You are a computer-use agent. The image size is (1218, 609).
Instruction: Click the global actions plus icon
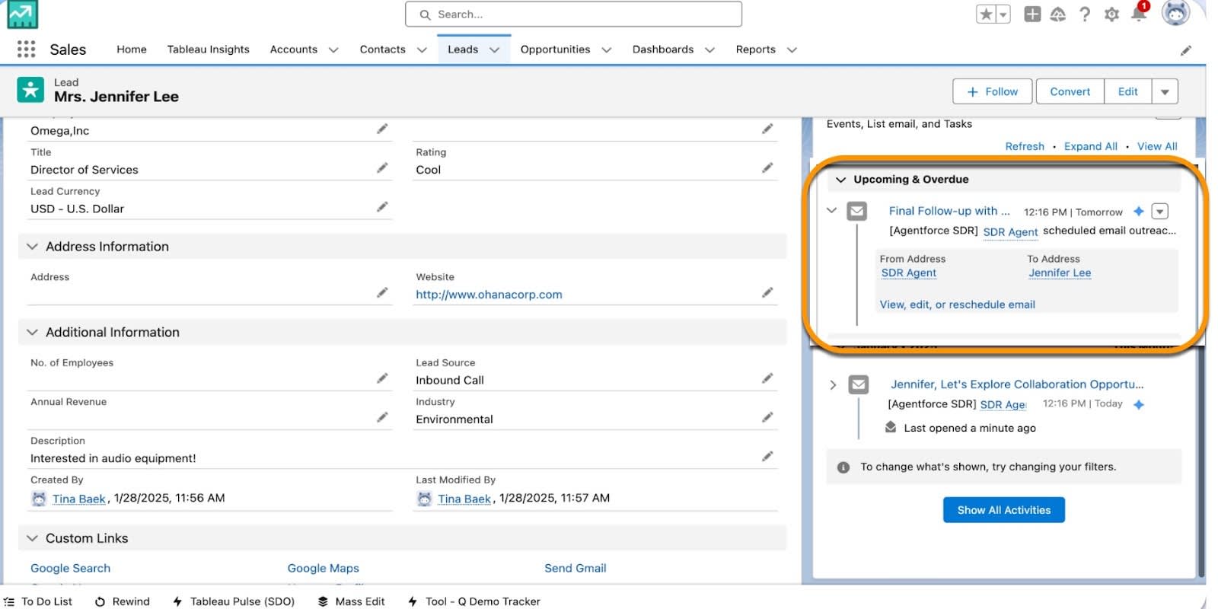click(1032, 14)
